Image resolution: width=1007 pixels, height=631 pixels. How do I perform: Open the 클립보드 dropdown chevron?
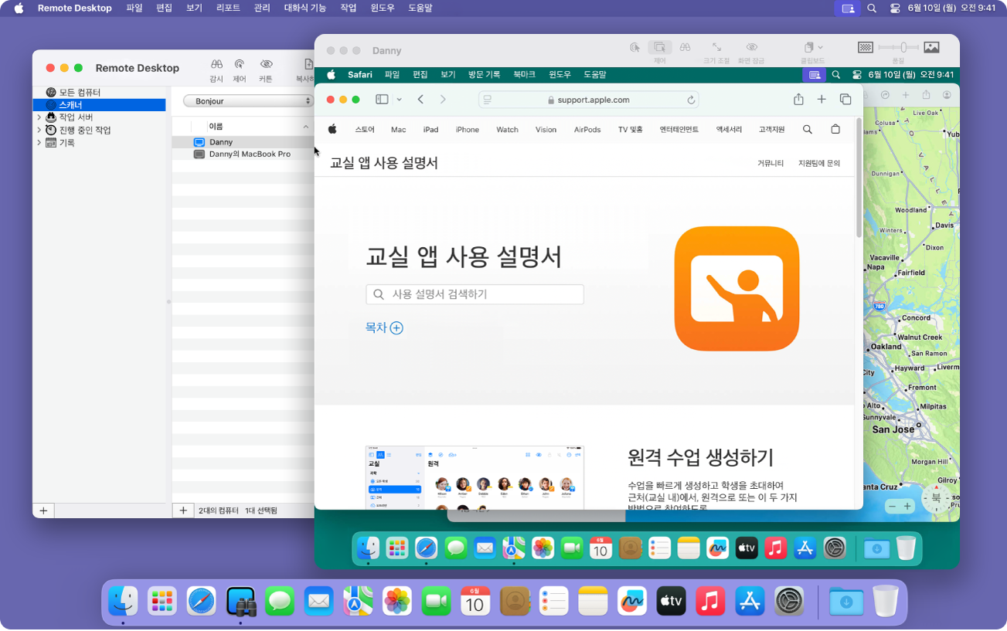pos(819,47)
